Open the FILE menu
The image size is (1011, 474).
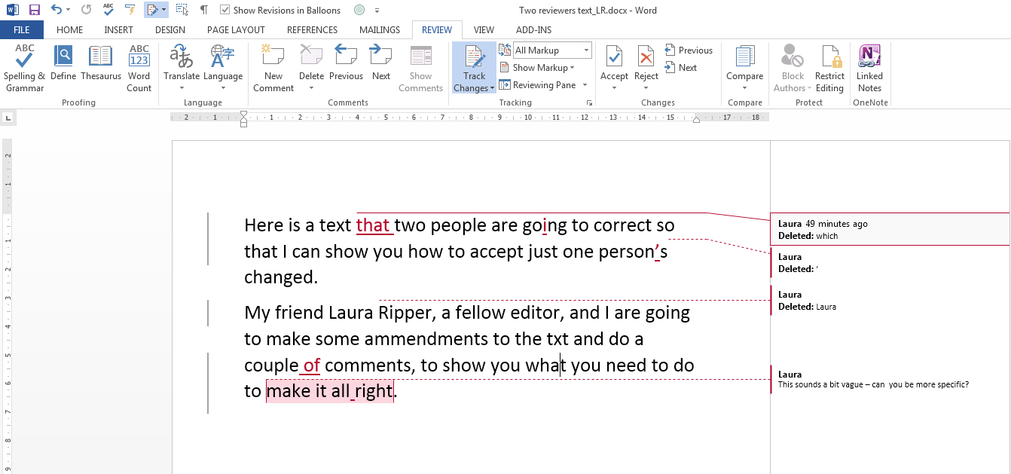(22, 30)
